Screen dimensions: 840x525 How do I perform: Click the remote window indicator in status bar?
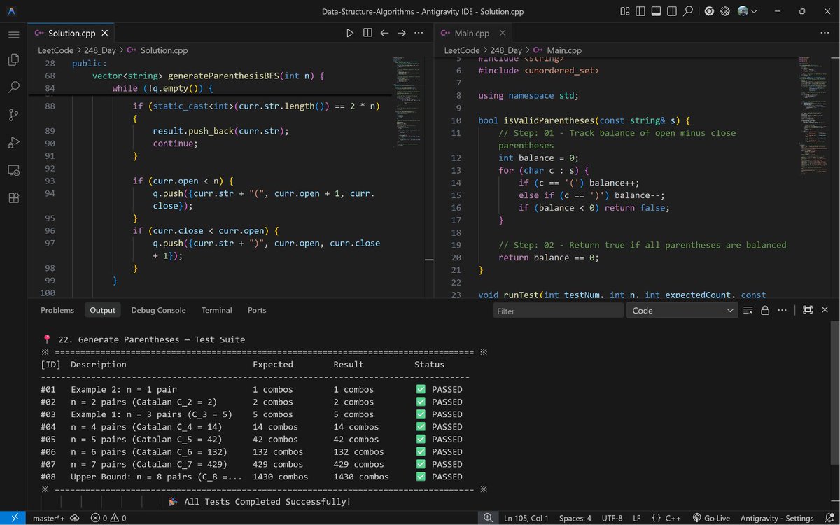click(x=14, y=518)
